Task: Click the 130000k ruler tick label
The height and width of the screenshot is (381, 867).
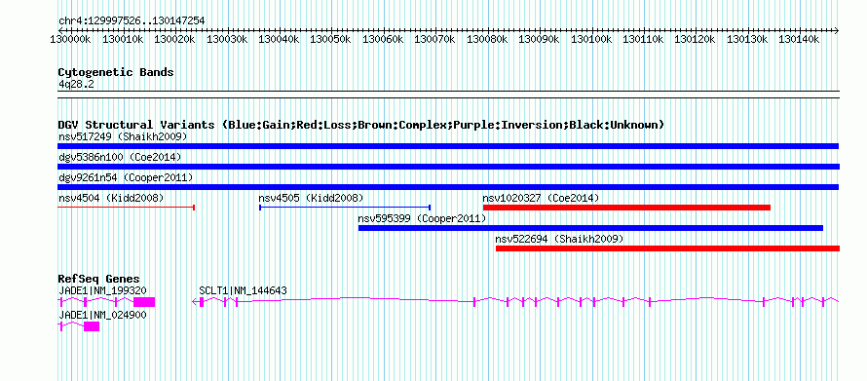Action: [x=70, y=40]
